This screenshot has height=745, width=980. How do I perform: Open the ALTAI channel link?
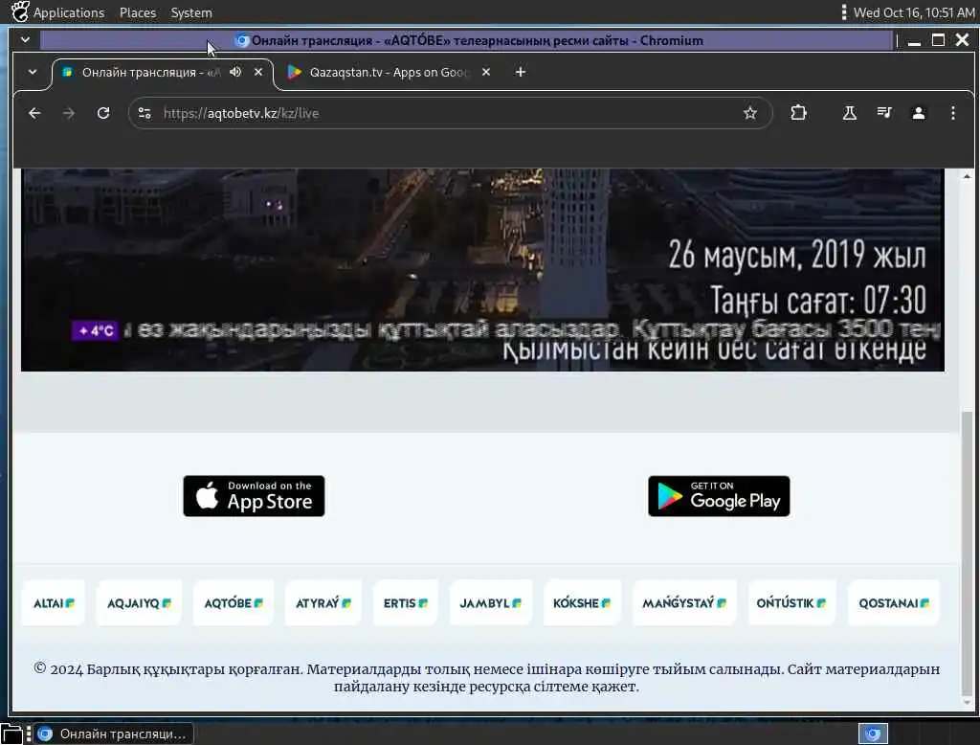(54, 603)
